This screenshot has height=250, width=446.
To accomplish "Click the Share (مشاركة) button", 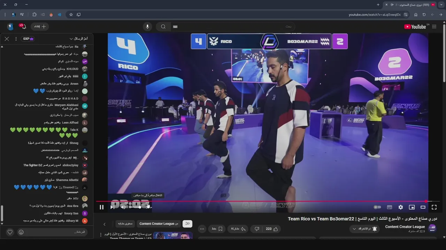I will point(238,229).
